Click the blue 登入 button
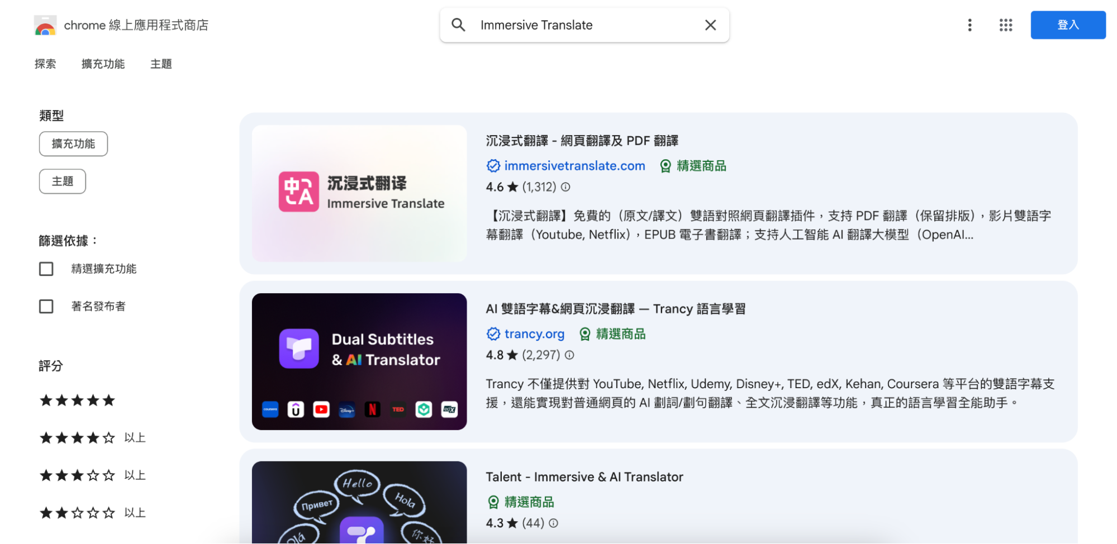The image size is (1117, 544). tap(1068, 25)
